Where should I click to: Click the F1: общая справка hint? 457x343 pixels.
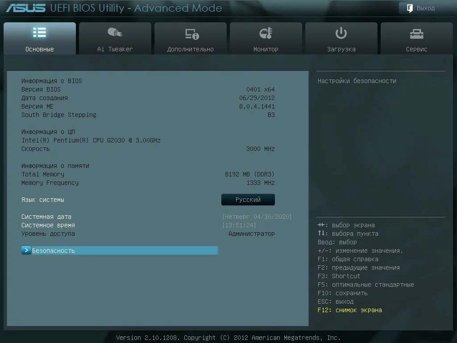point(348,259)
